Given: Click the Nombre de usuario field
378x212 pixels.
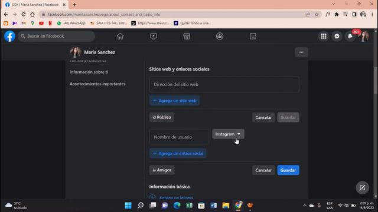Looking at the screenshot, I should coord(179,137).
